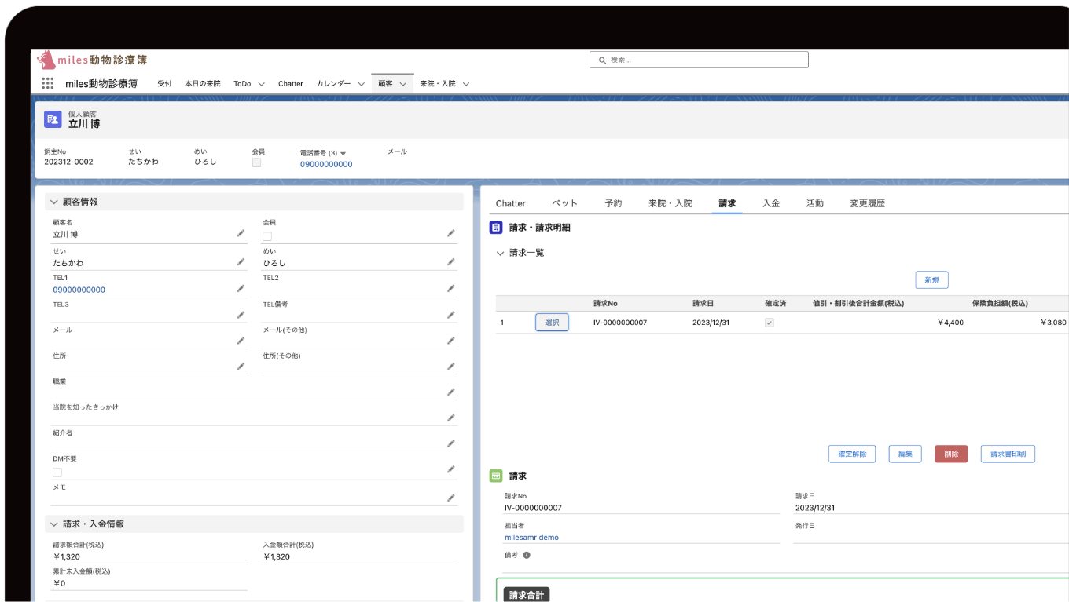The width and height of the screenshot is (1069, 602).
Task: Edit the せい field pencil icon
Action: [x=241, y=261]
